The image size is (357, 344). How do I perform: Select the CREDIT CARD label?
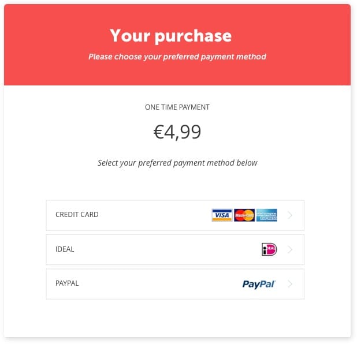point(77,215)
